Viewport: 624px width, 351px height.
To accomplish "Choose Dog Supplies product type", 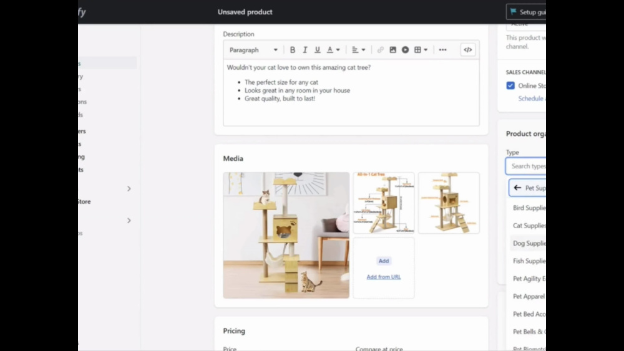I will click(528, 243).
